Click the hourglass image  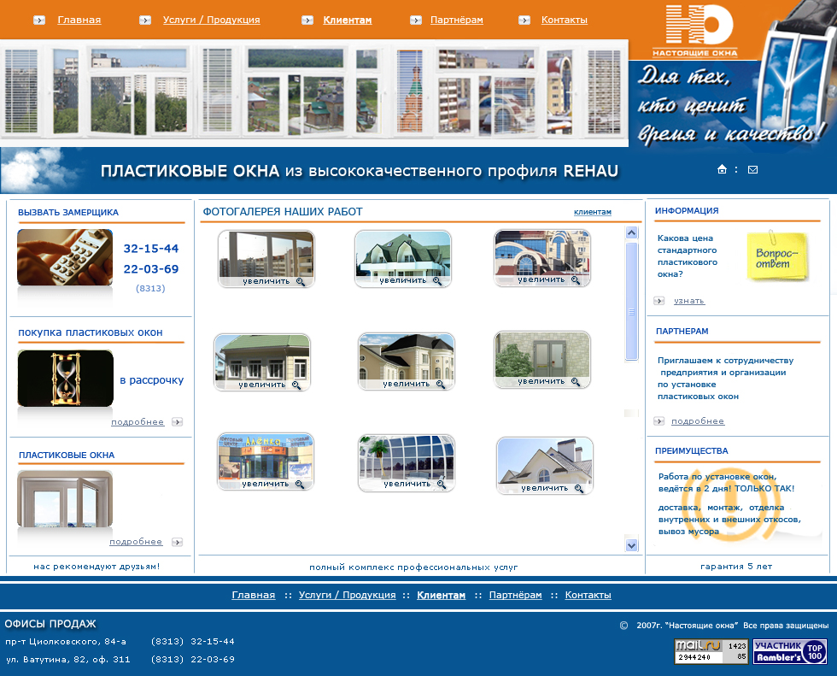tap(65, 379)
